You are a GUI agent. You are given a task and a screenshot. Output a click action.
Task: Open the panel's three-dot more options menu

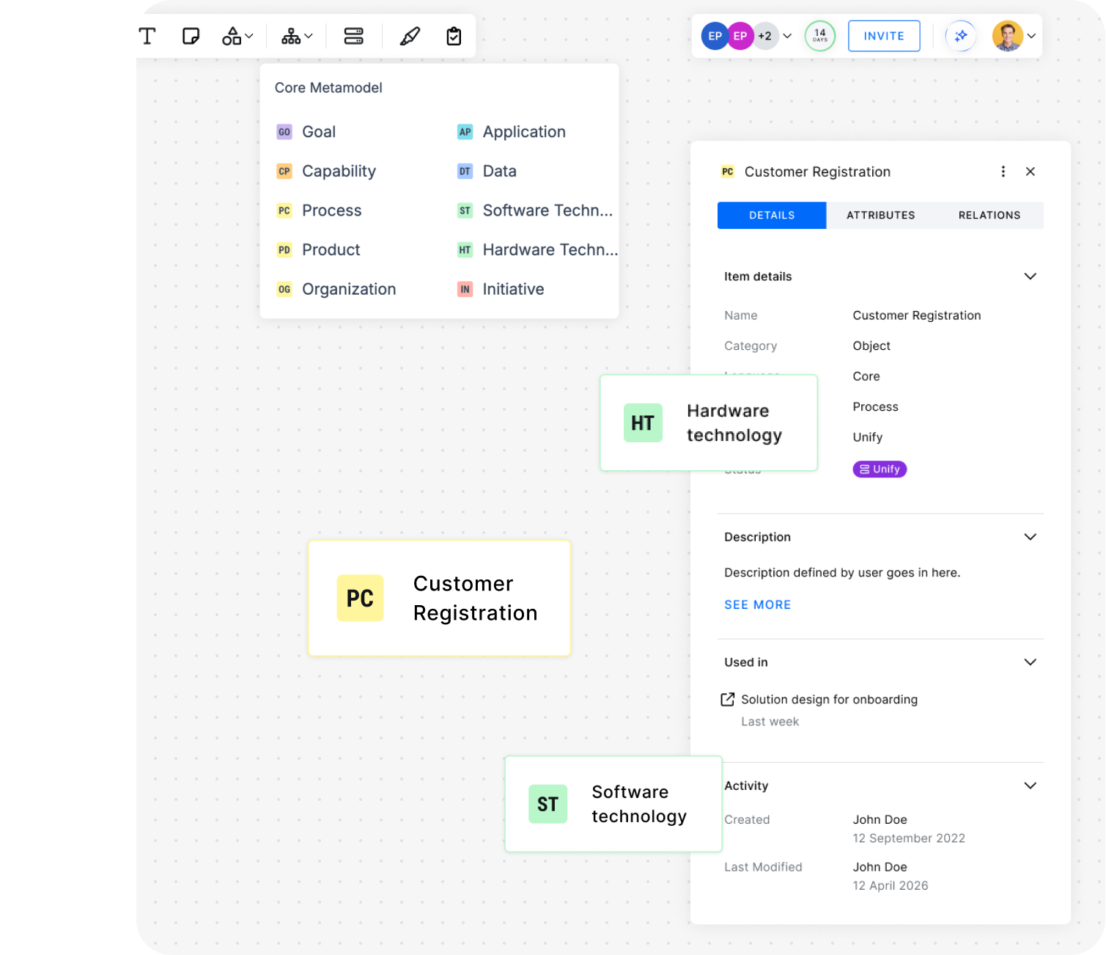(1003, 172)
